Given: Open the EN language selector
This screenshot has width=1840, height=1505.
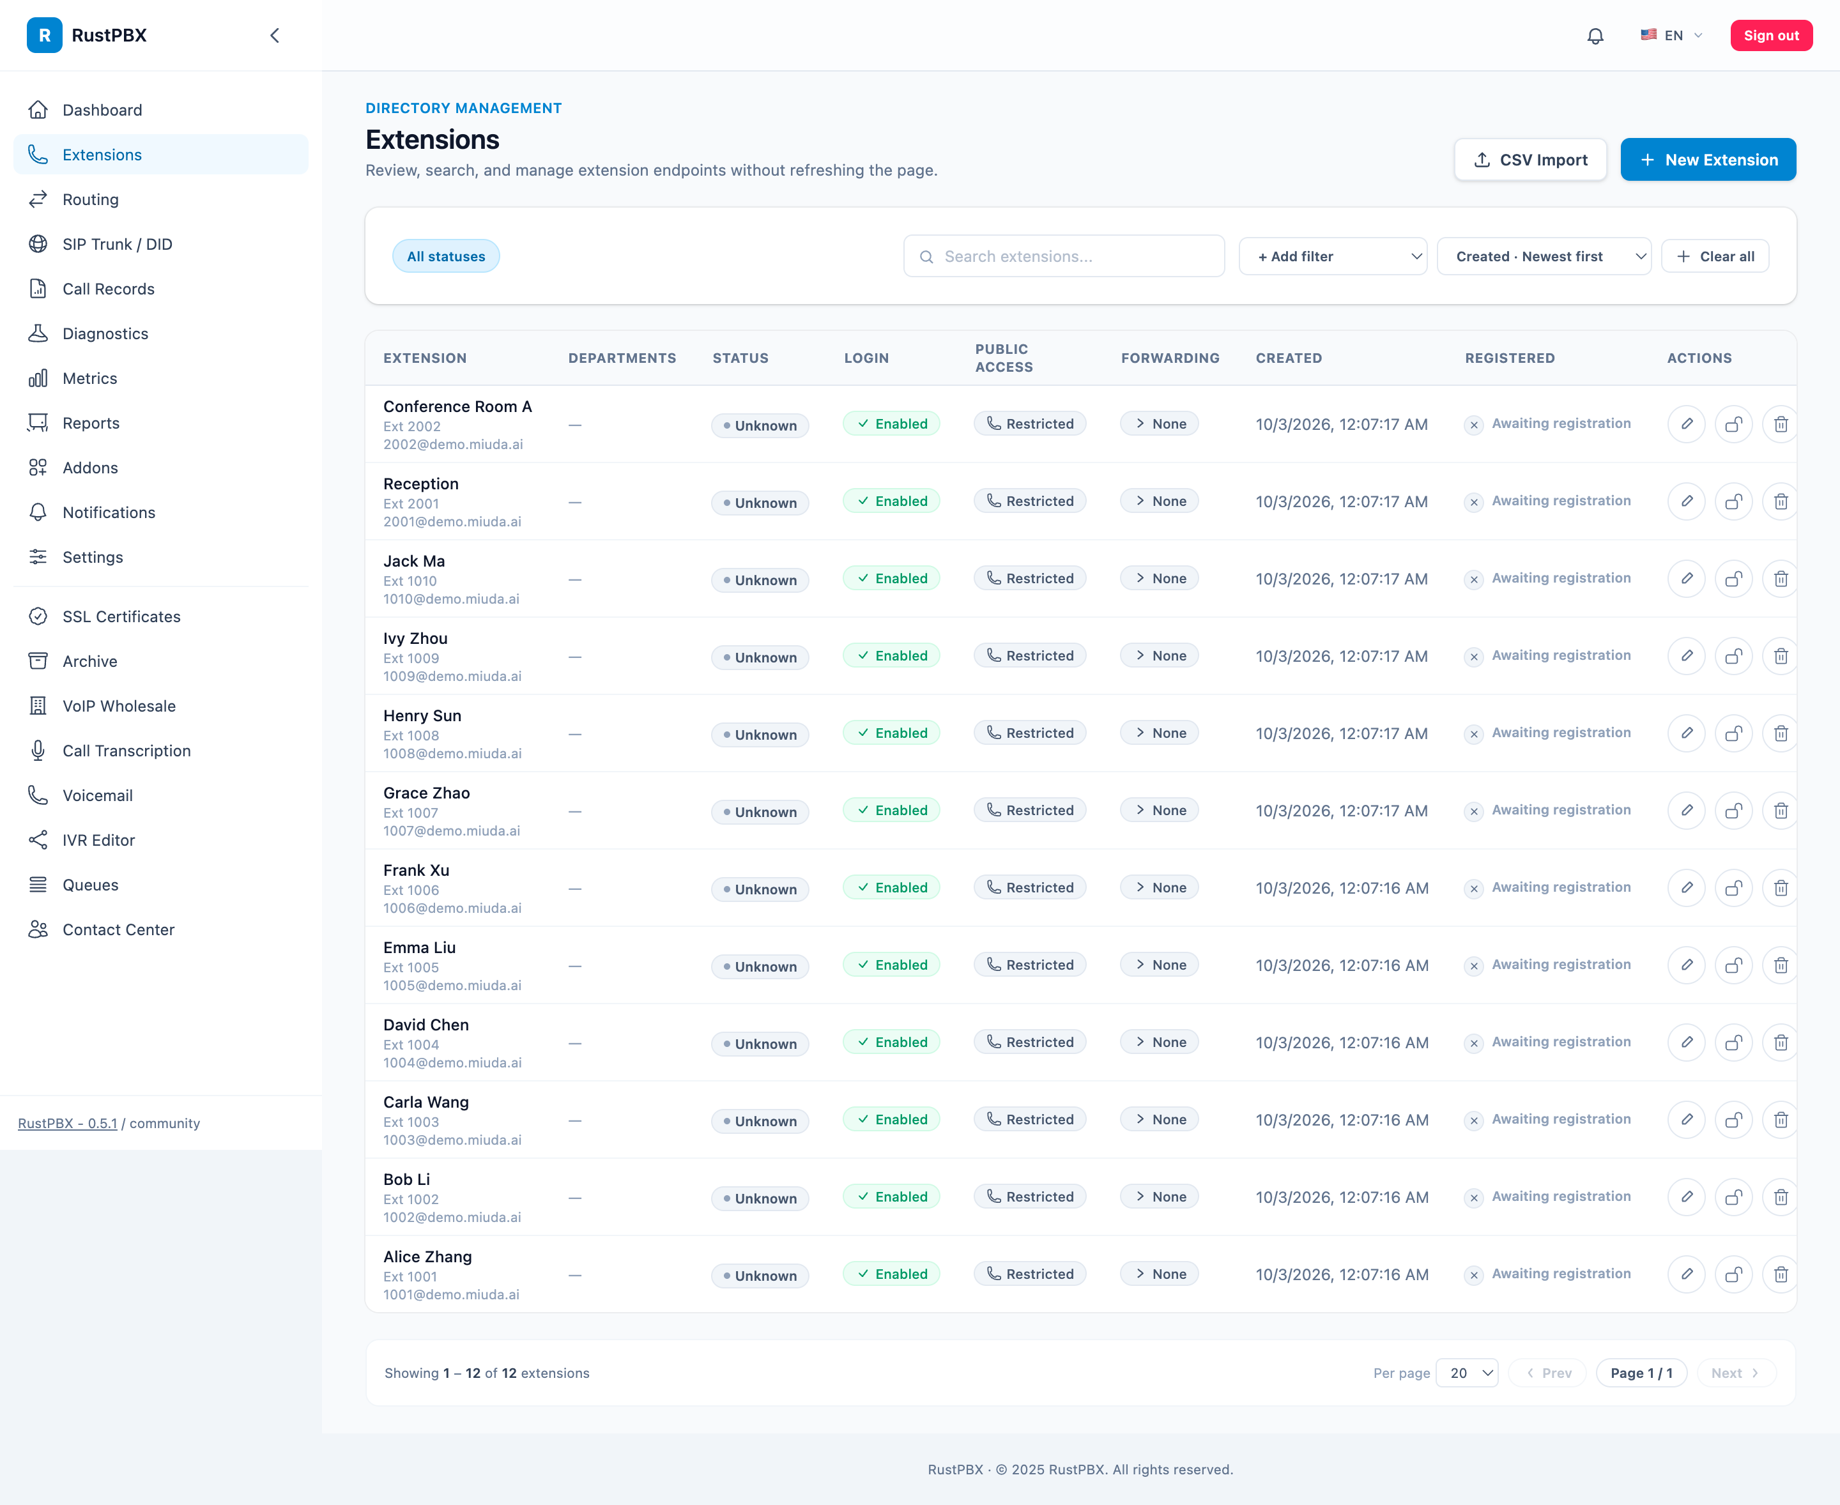Looking at the screenshot, I should (x=1671, y=36).
